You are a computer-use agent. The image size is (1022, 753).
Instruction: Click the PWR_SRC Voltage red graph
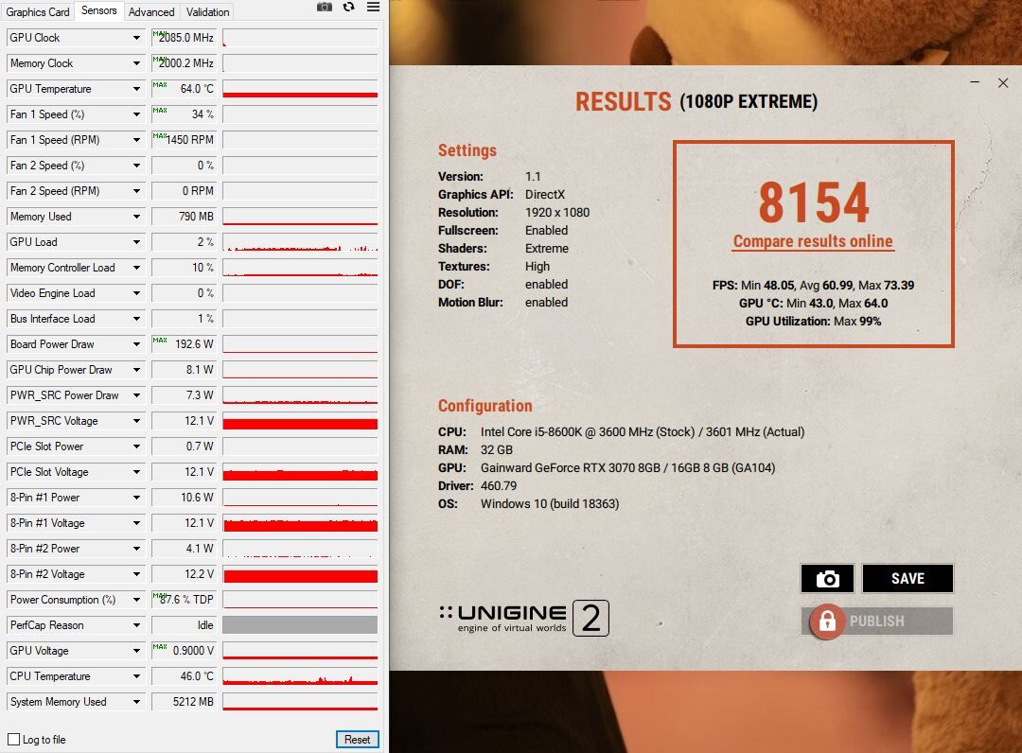tap(300, 421)
